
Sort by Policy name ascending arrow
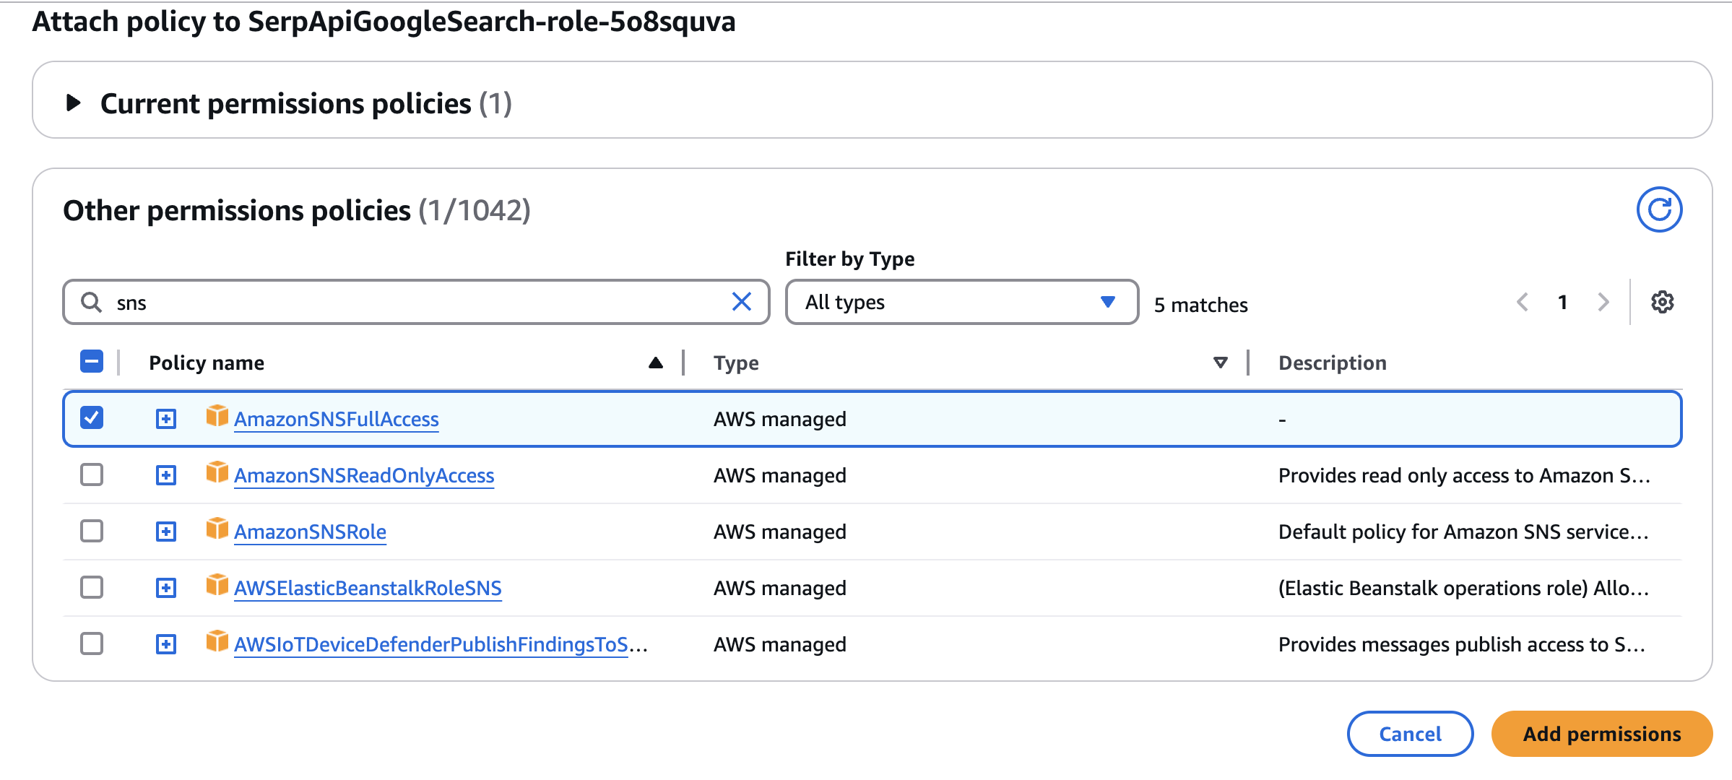(655, 363)
